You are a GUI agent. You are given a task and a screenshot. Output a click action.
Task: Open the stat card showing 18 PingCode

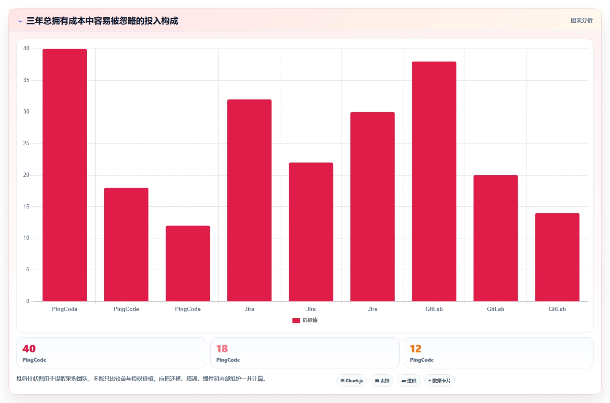click(x=305, y=353)
